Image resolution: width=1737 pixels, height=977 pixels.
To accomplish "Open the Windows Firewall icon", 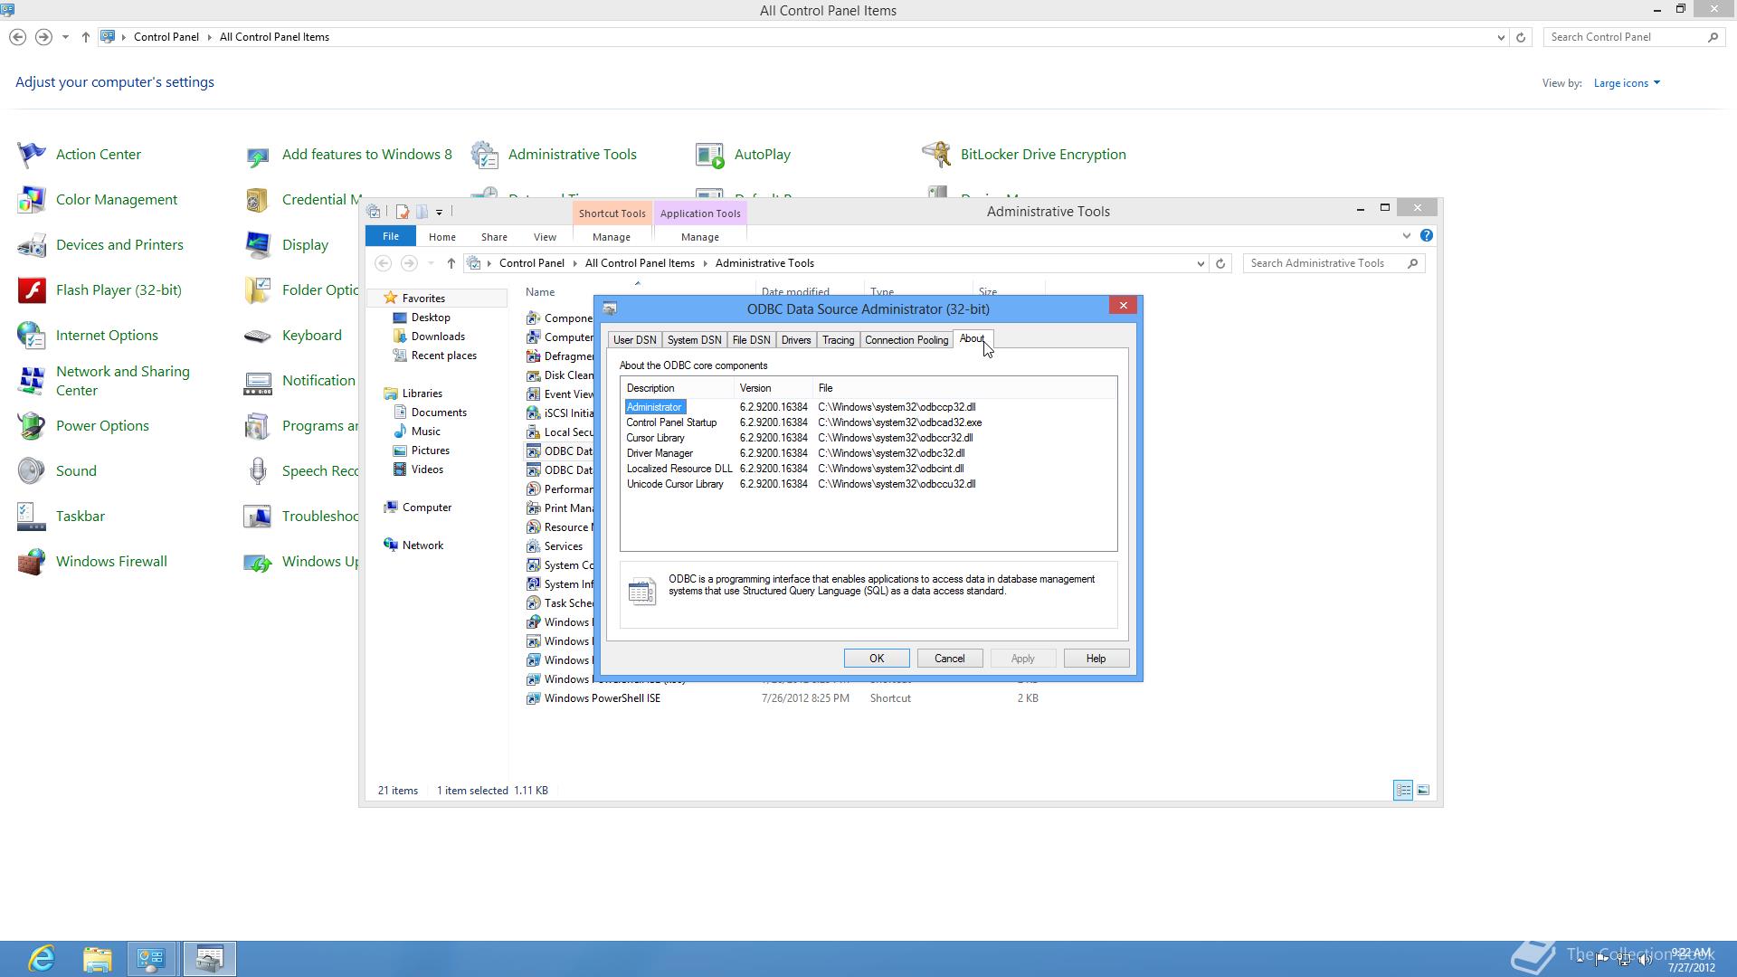I will (32, 562).
